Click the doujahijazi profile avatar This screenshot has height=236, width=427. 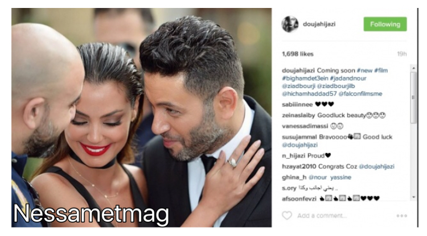tap(290, 24)
